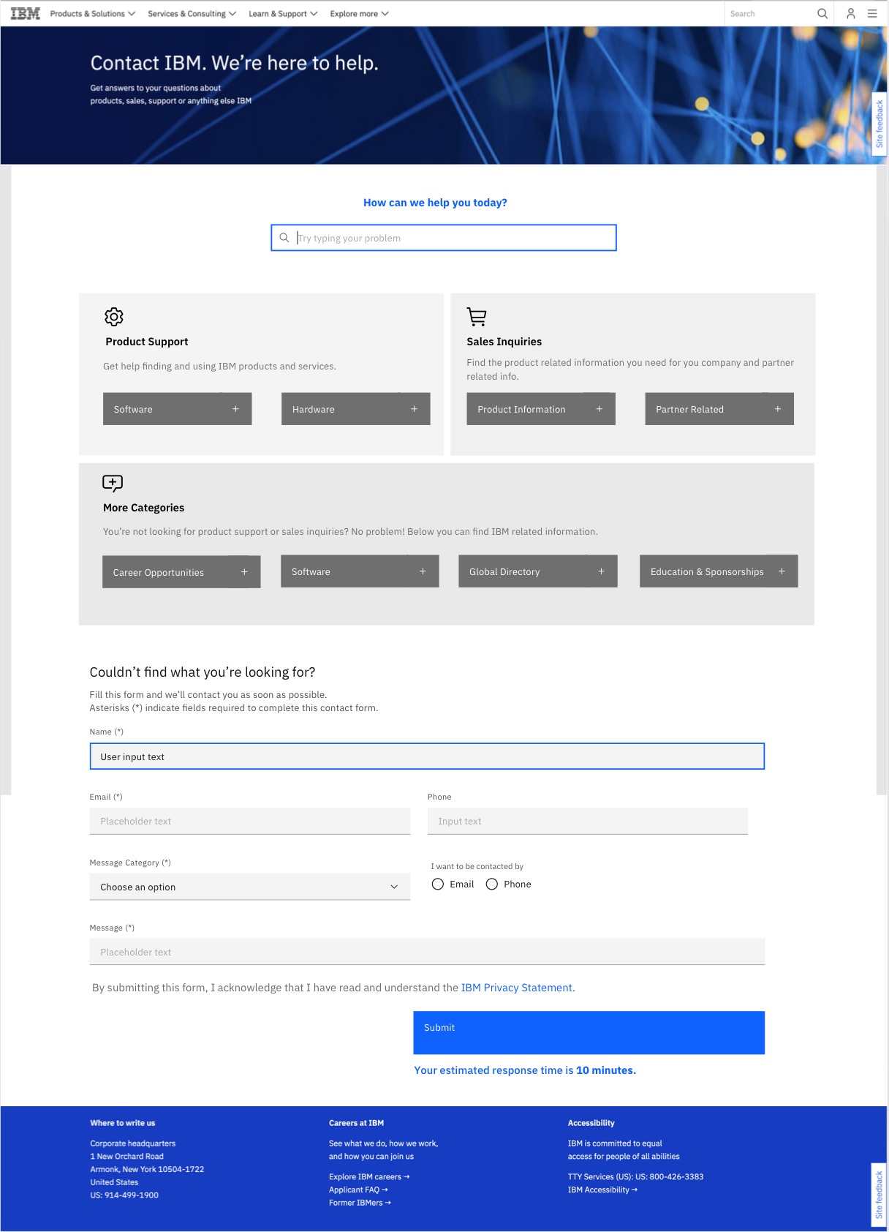Click the Phone input field
The height and width of the screenshot is (1232, 889).
588,821
